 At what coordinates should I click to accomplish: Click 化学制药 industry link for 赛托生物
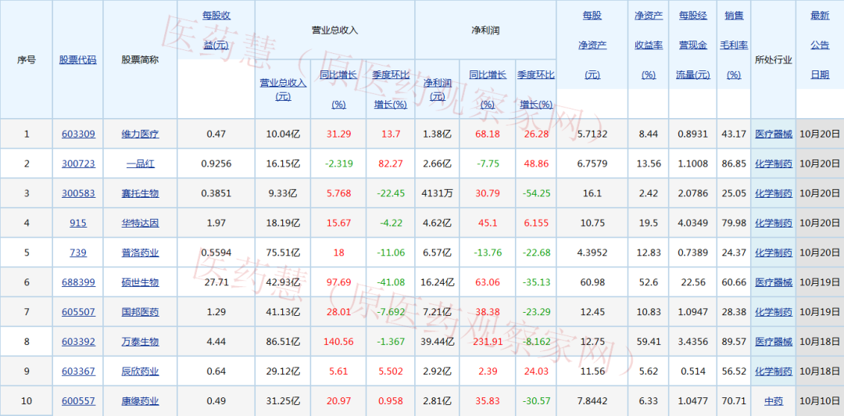(774, 193)
